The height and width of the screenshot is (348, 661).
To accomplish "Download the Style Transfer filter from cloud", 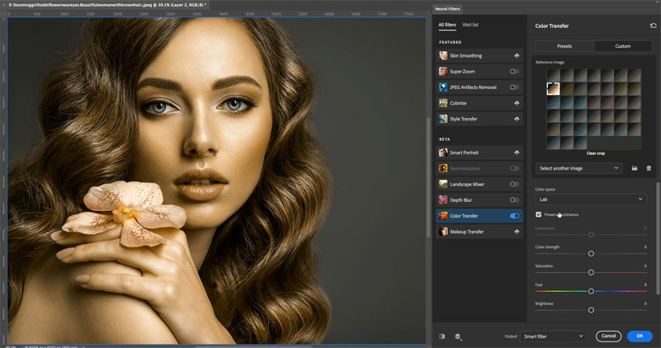I will (x=516, y=119).
